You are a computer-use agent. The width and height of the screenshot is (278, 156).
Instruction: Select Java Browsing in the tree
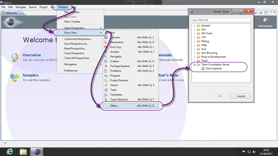tap(209, 53)
